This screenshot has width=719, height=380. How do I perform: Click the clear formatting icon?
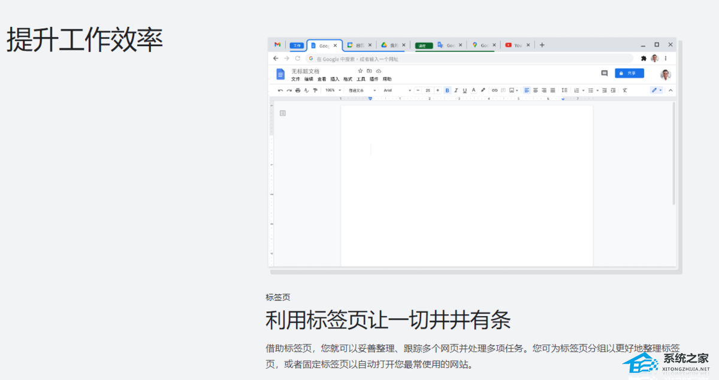624,90
